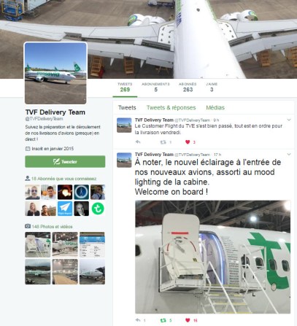Screen dimensions: 297x326
Task: Switch to Tweets & réponses tab
Action: coord(171,108)
